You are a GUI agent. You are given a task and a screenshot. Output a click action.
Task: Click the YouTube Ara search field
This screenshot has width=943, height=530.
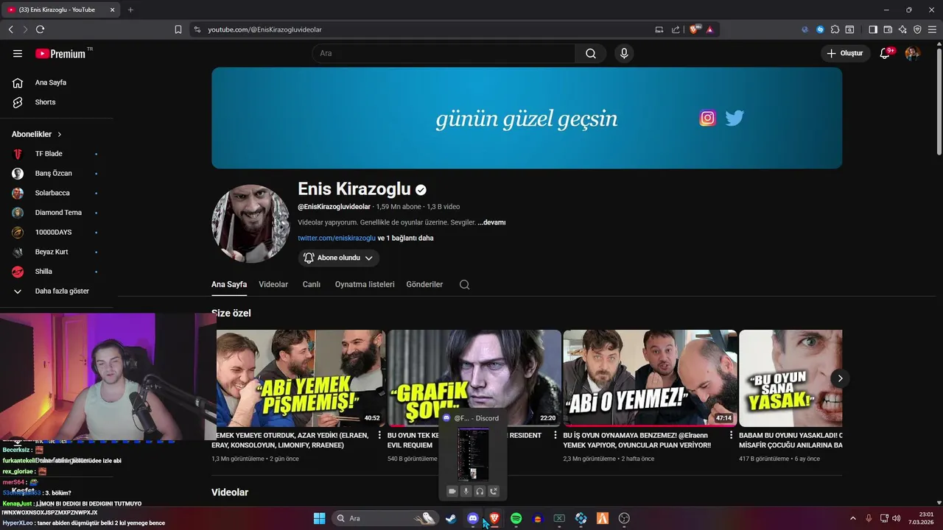click(x=444, y=54)
